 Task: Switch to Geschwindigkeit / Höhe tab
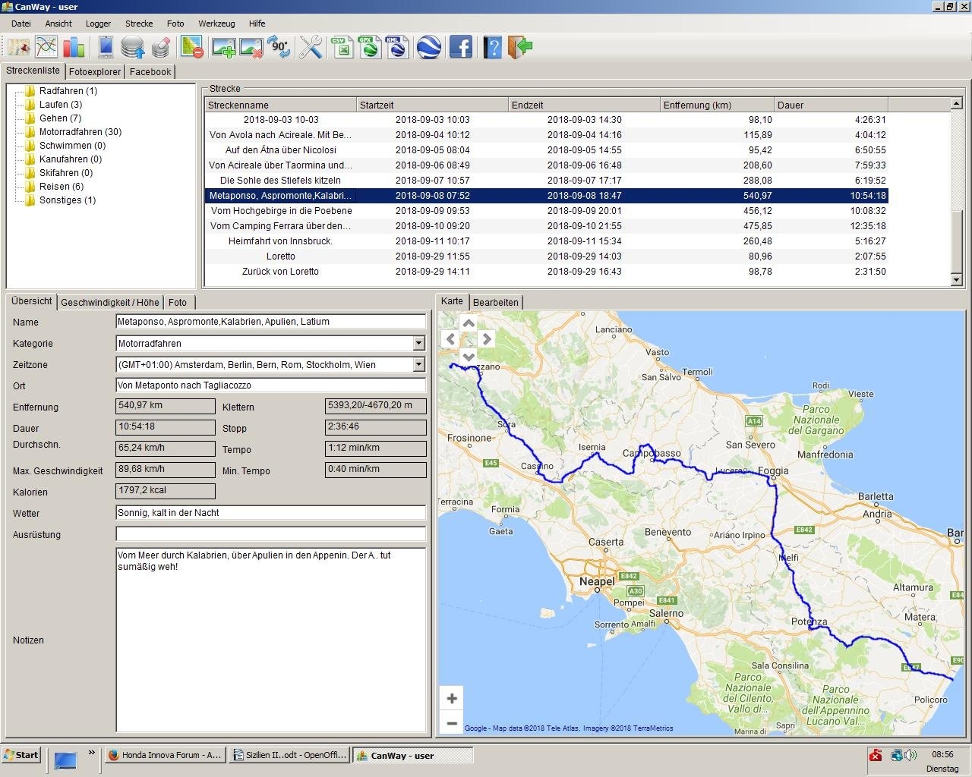point(110,303)
